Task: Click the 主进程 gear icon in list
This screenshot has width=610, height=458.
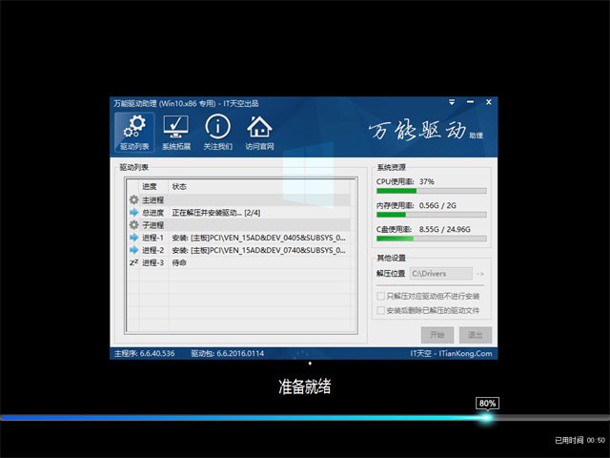Action: pyautogui.click(x=133, y=200)
